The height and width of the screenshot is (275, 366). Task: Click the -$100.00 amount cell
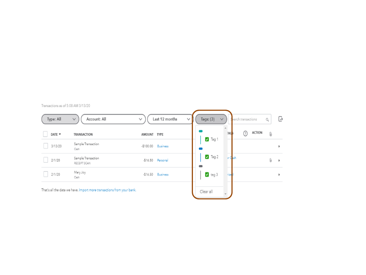coord(147,146)
